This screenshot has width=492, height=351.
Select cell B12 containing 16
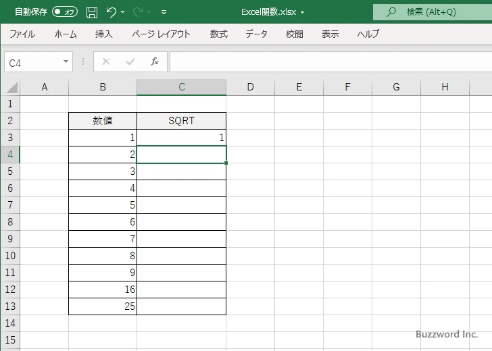coord(103,290)
